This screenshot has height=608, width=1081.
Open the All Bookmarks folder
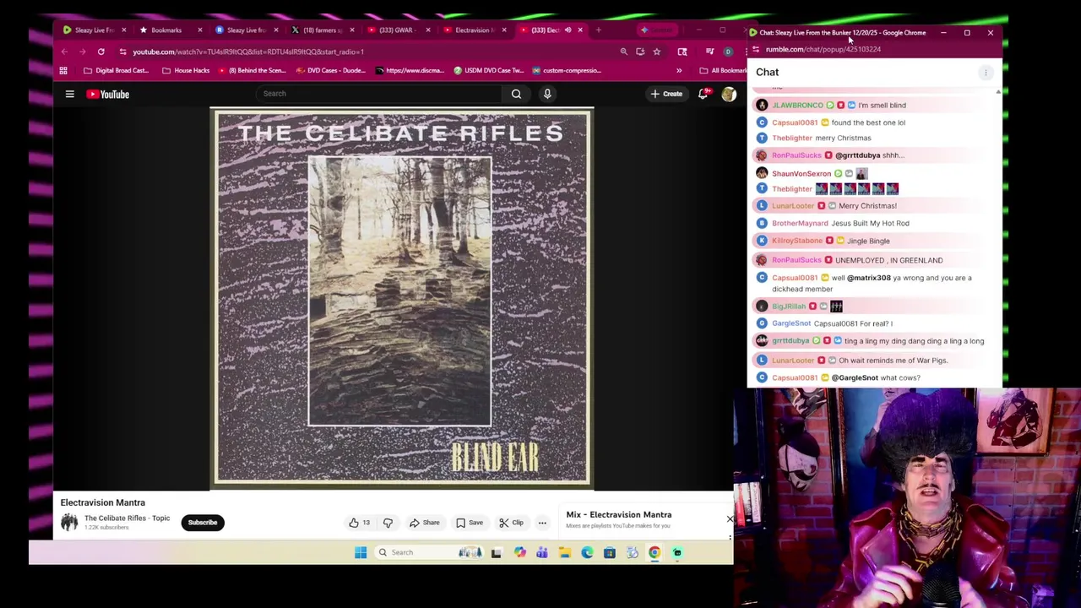click(723, 71)
